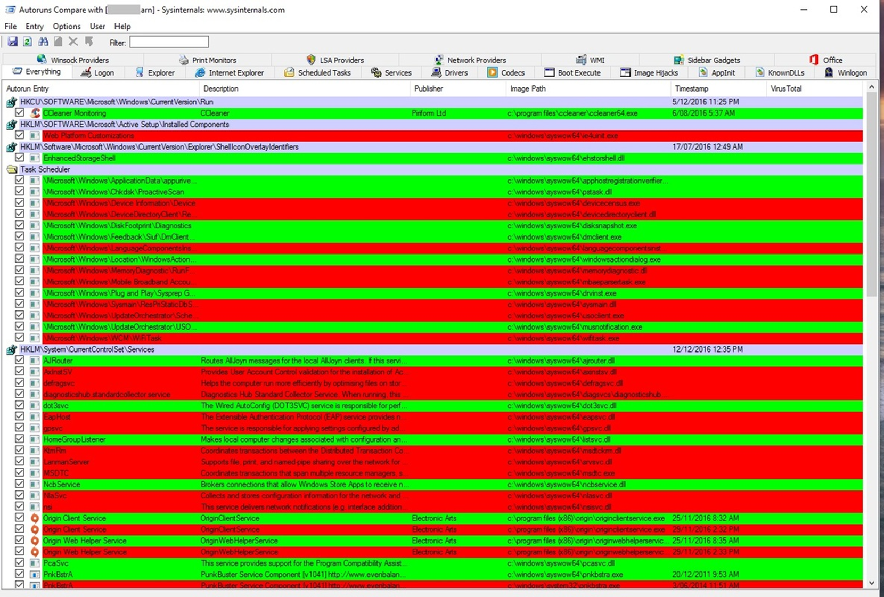Sort by the Description column header
Viewport: 884px width, 597px height.
(305, 88)
